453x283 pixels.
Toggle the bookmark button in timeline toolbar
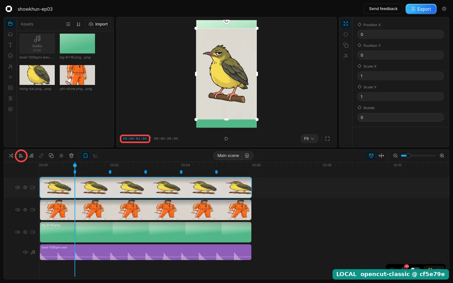pos(86,156)
